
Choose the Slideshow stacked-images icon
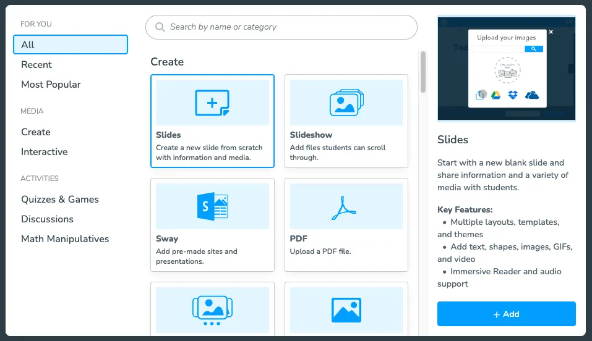(346, 103)
